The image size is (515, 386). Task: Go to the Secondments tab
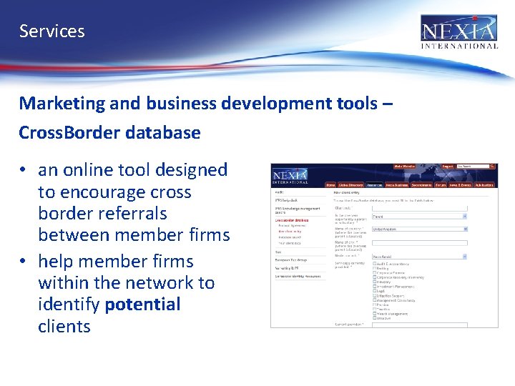click(421, 185)
